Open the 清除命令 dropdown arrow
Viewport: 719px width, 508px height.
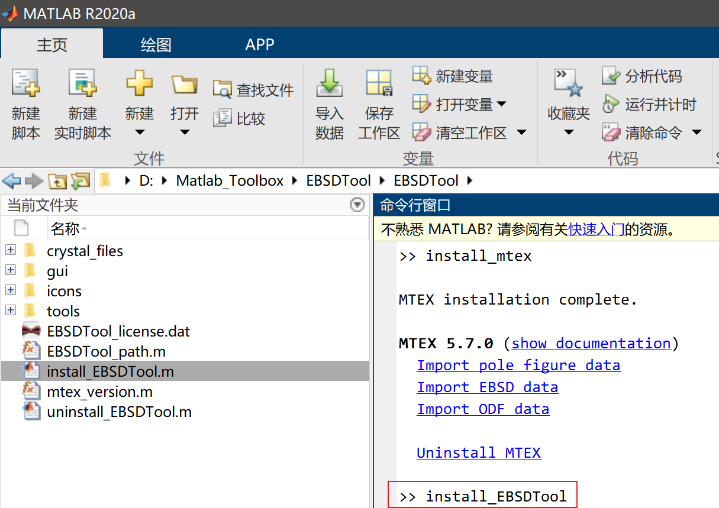point(697,132)
